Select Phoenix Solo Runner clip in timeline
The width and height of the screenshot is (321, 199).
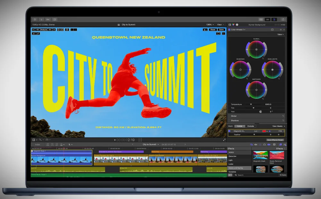coord(173,160)
